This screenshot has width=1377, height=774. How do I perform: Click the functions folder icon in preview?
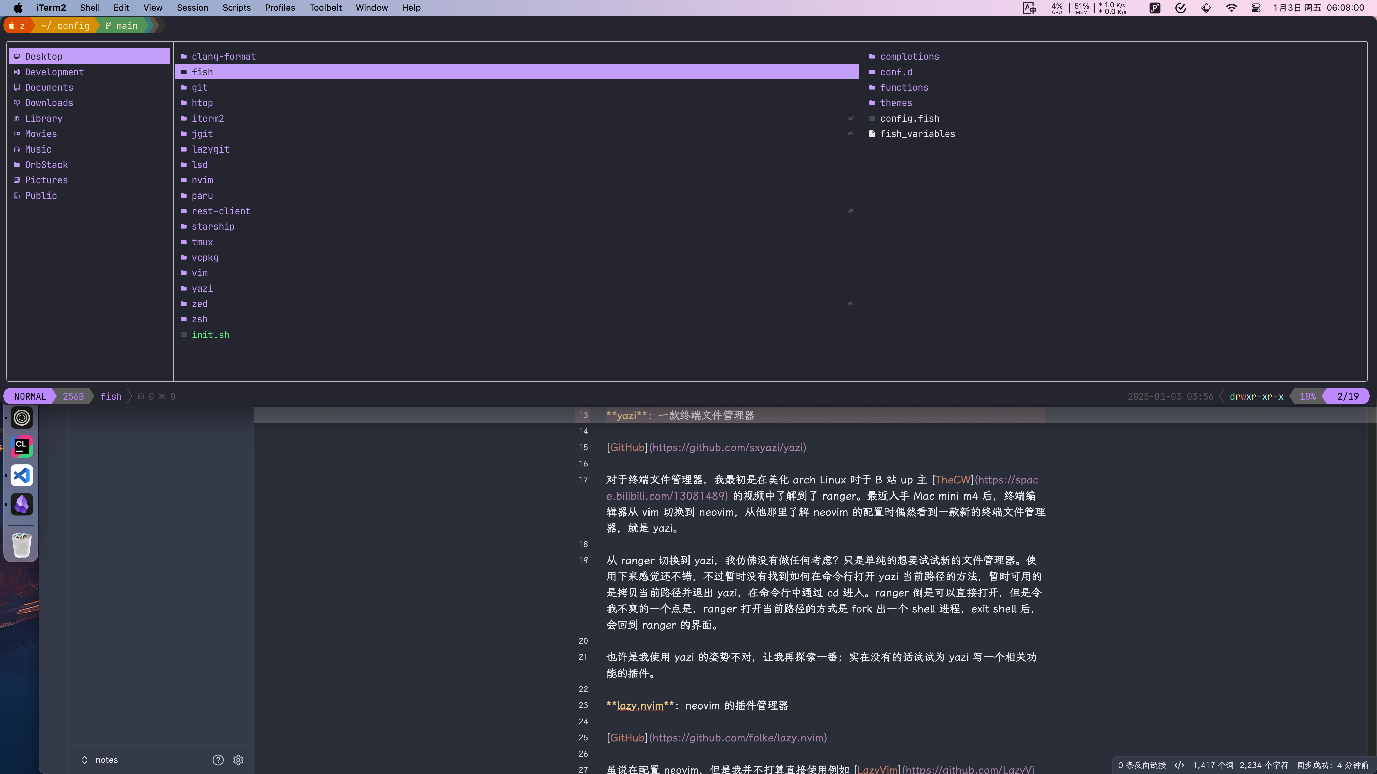click(x=872, y=87)
